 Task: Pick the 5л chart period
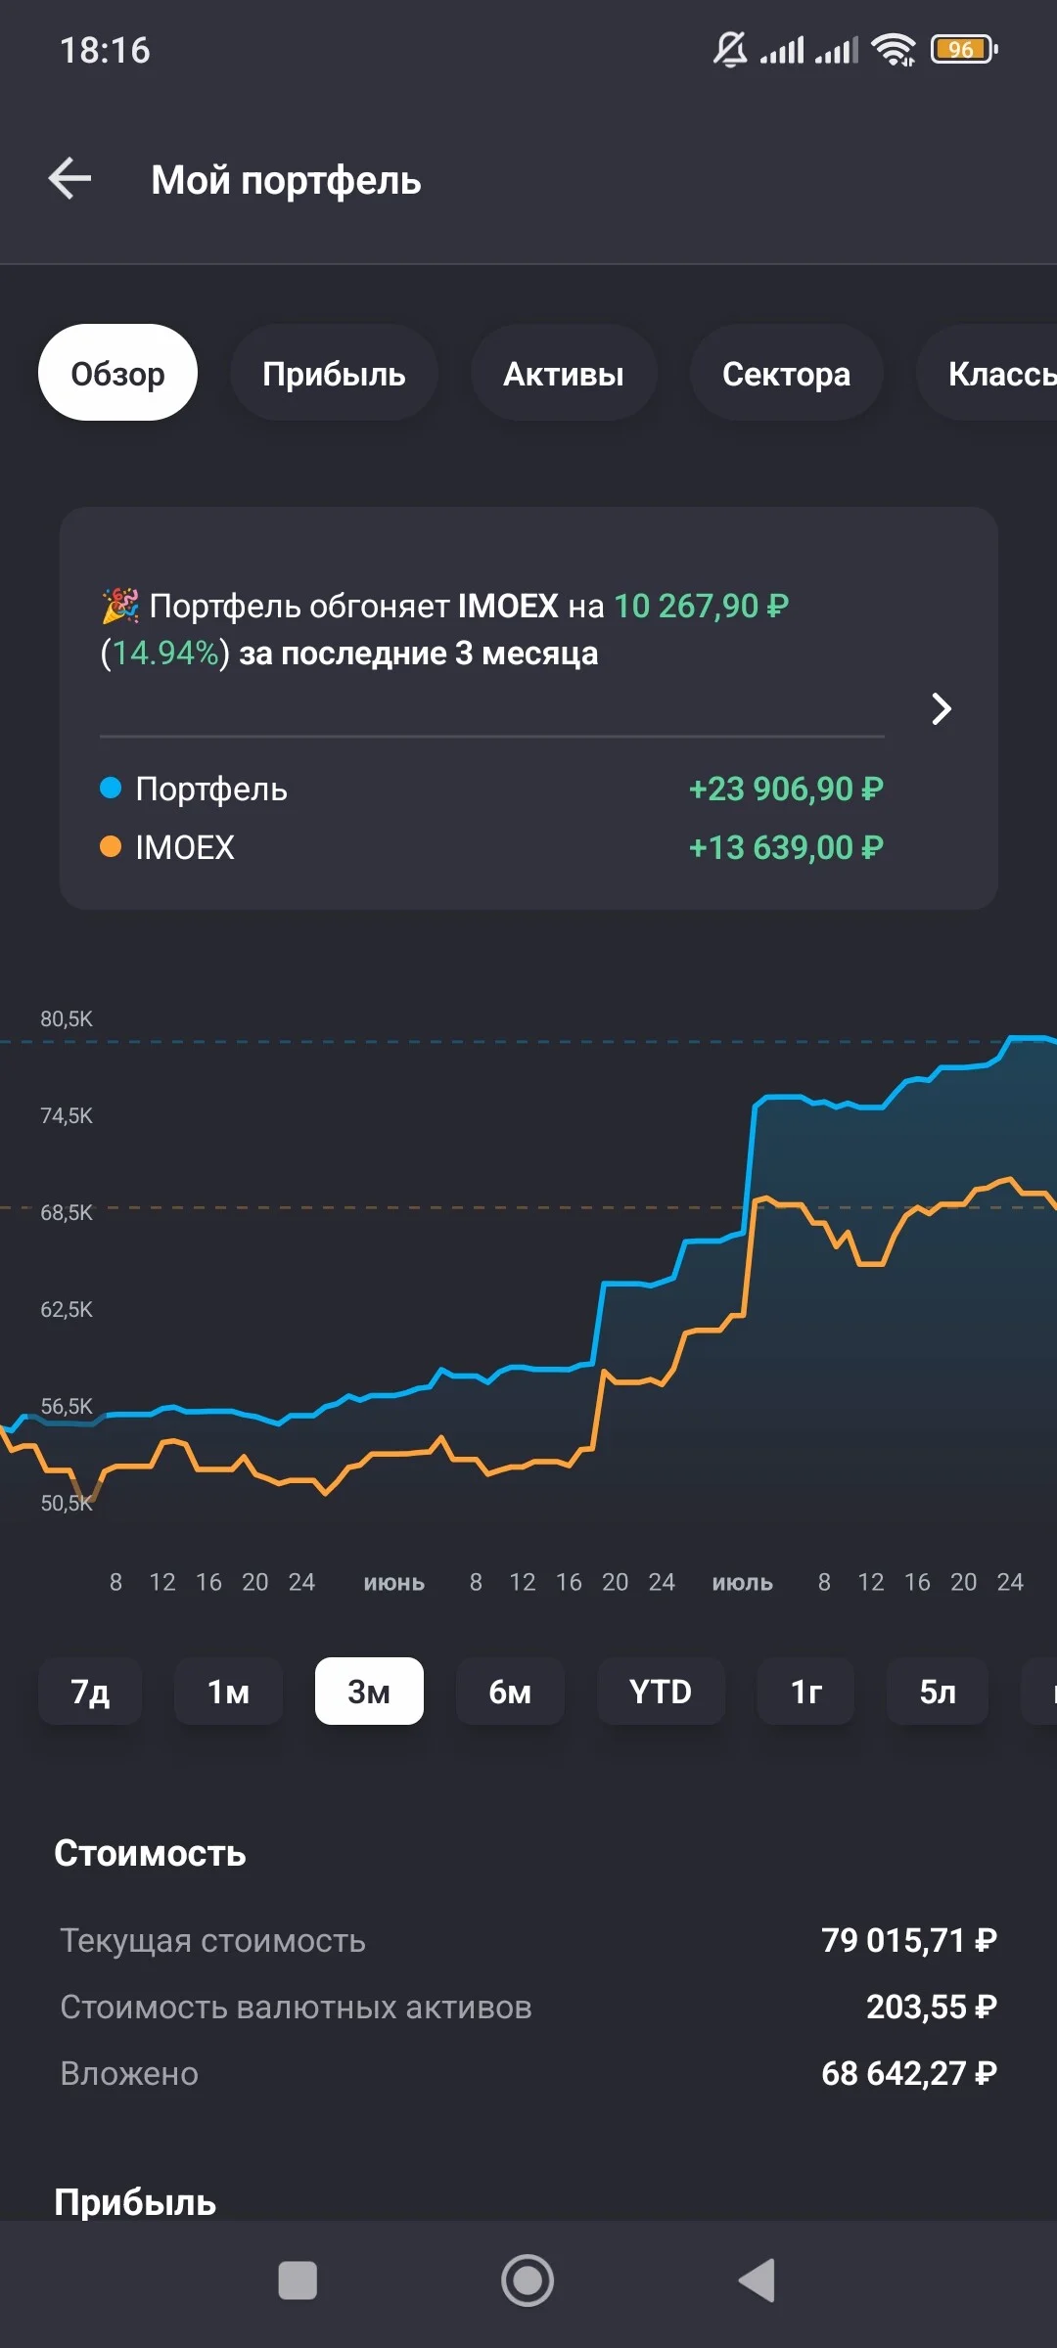click(x=938, y=1692)
